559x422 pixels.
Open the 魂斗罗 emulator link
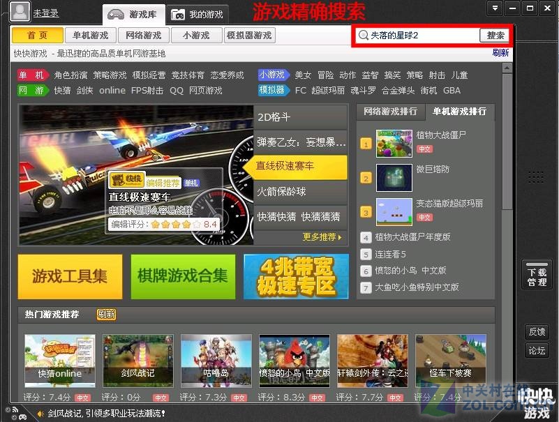tap(363, 91)
